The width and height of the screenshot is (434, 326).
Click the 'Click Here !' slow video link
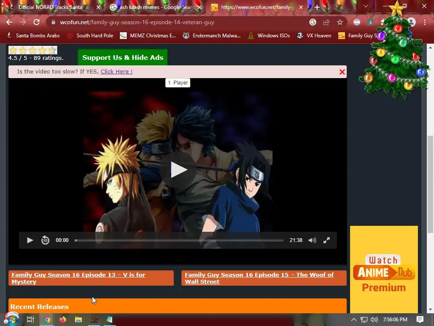click(x=117, y=71)
